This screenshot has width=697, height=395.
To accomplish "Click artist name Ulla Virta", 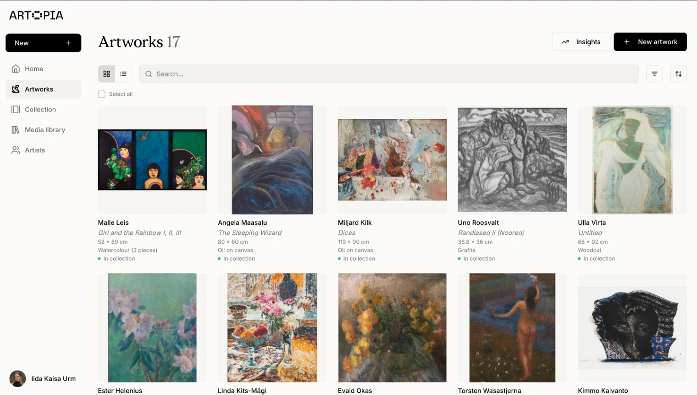I will point(592,223).
